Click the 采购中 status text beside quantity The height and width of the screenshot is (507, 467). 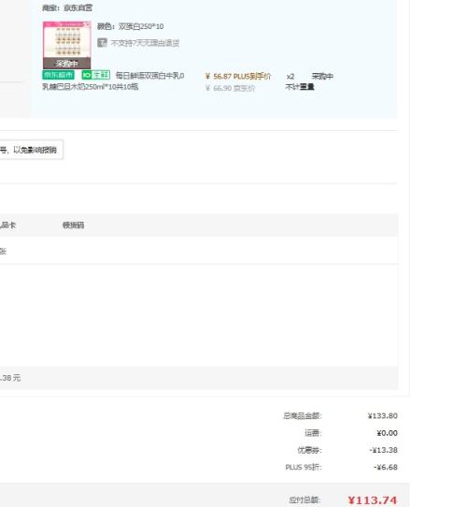point(322,77)
